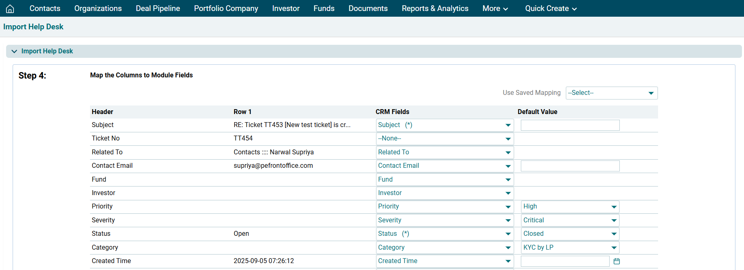Click the Created Time default date field
Image resolution: width=744 pixels, height=270 pixels.
[565, 261]
